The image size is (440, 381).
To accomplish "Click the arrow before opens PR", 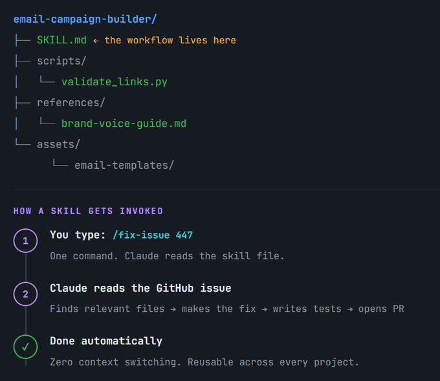I will pos(350,309).
